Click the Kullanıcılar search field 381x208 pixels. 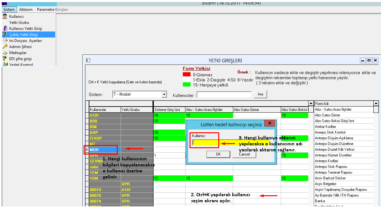tap(224, 94)
